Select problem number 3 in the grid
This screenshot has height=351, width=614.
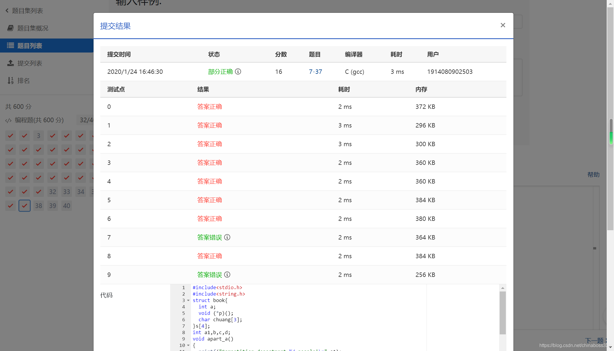click(39, 136)
